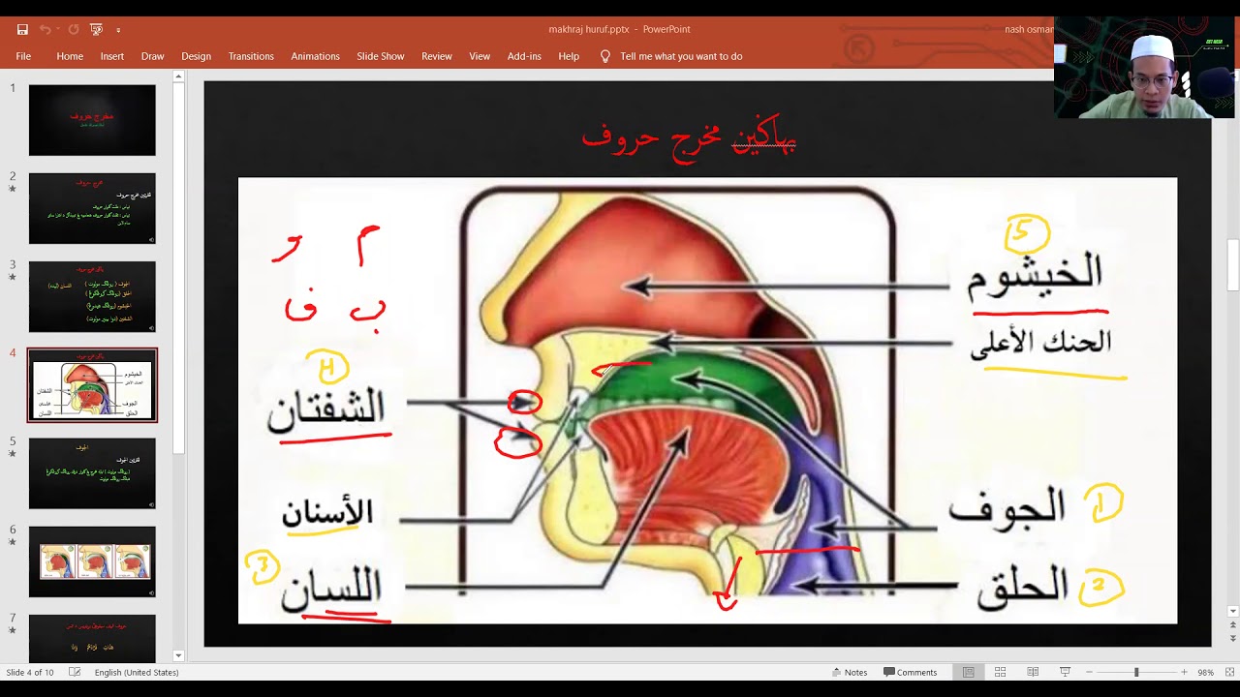
Task: Click animation star marker beside slide 2
Action: [13, 189]
